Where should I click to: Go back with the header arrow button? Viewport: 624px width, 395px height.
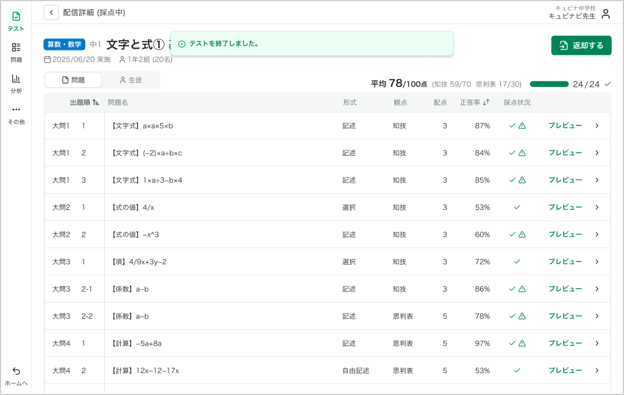pyautogui.click(x=51, y=12)
